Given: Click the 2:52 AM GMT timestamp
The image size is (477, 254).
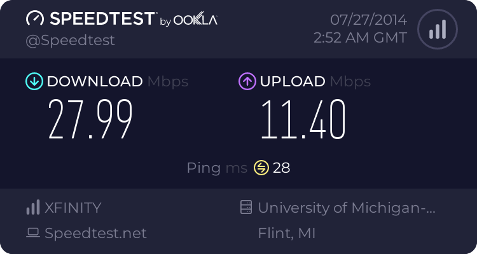Looking at the screenshot, I should 360,37.
